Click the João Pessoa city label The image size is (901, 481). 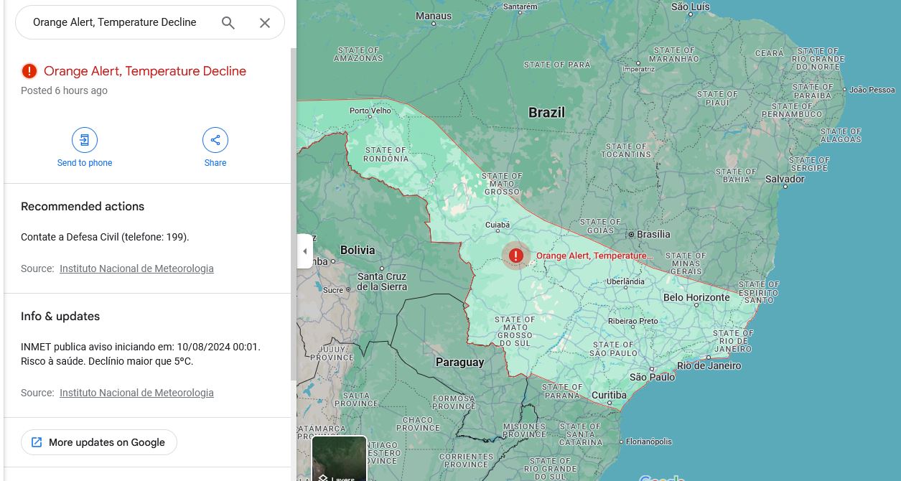(872, 90)
